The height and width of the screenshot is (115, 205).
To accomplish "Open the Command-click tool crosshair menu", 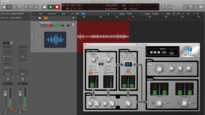I will coord(115,14).
